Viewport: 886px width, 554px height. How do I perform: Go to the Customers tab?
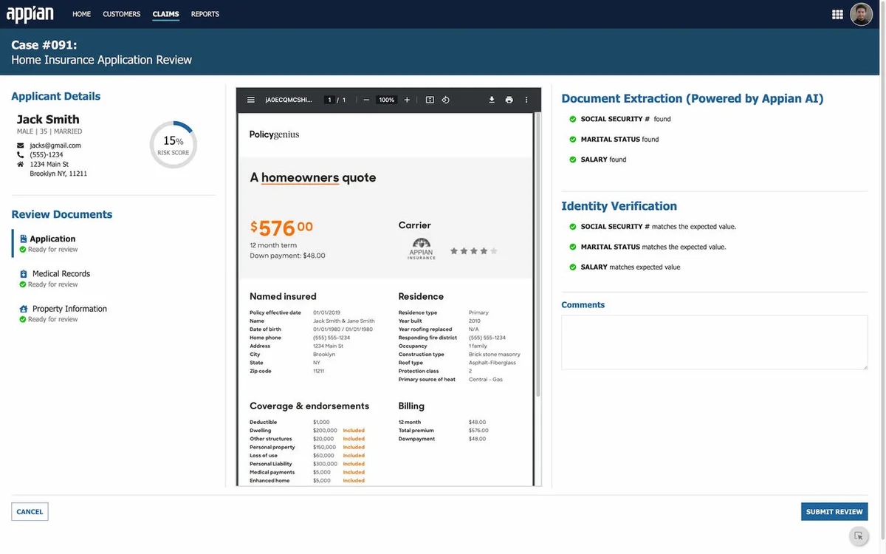click(121, 14)
